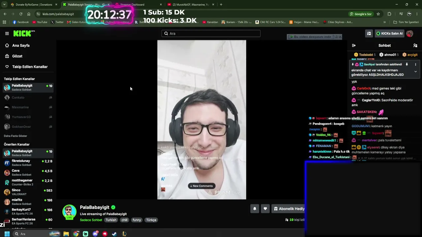Open File Explorer from the taskbar
Screen dimensions: 422x237
(66, 234)
